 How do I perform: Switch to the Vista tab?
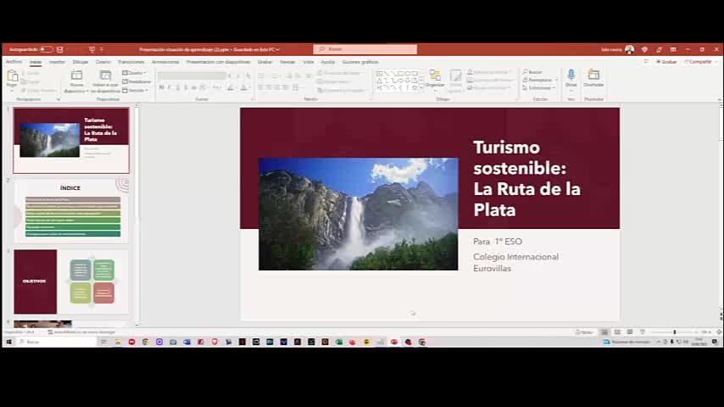(x=308, y=62)
